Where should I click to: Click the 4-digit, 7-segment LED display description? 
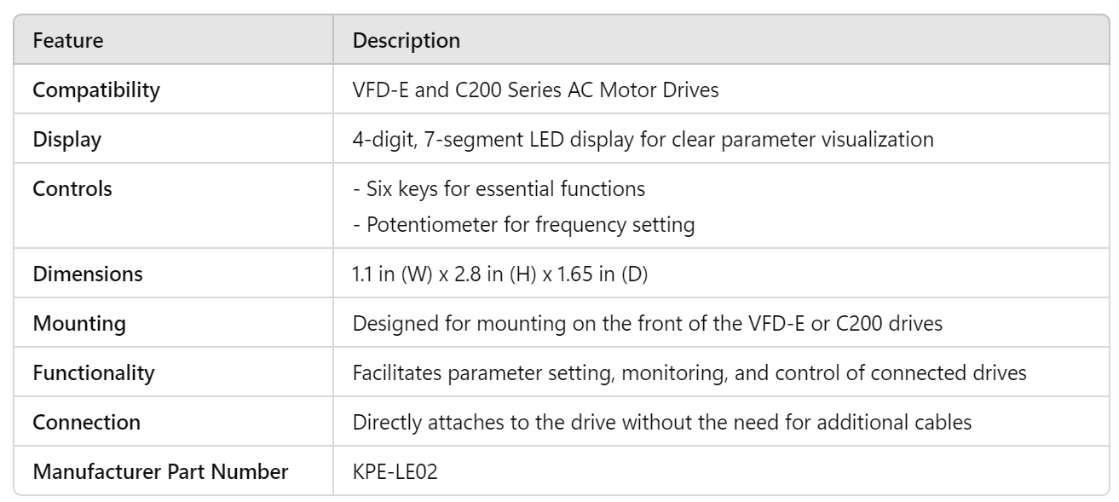(637, 140)
